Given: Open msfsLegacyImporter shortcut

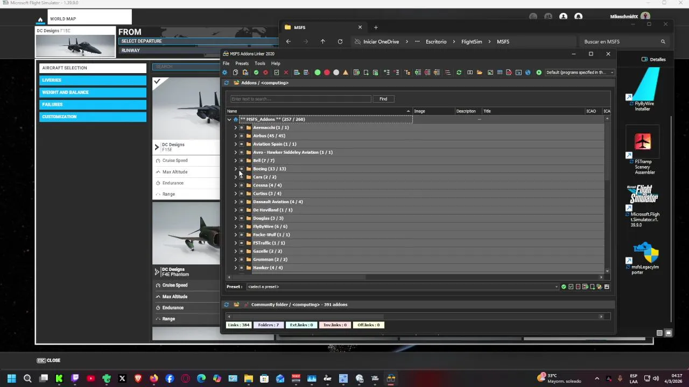Looking at the screenshot, I should pyautogui.click(x=644, y=258).
